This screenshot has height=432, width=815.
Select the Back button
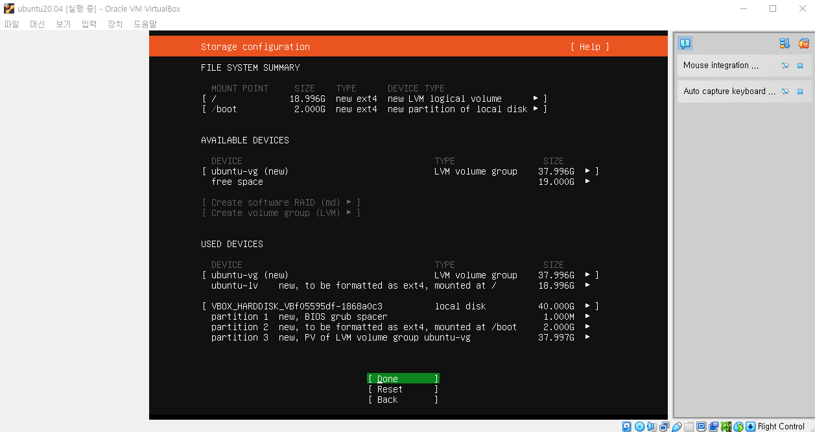pos(403,400)
